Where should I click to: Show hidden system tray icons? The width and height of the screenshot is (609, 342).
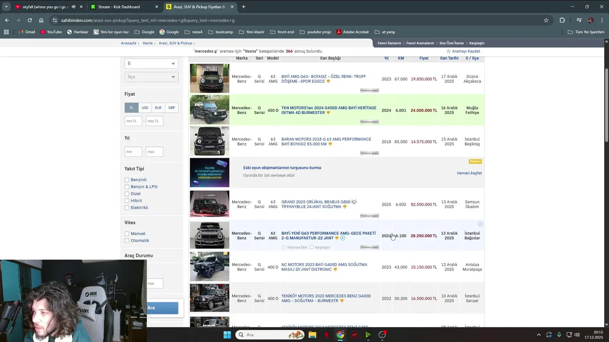(539, 335)
